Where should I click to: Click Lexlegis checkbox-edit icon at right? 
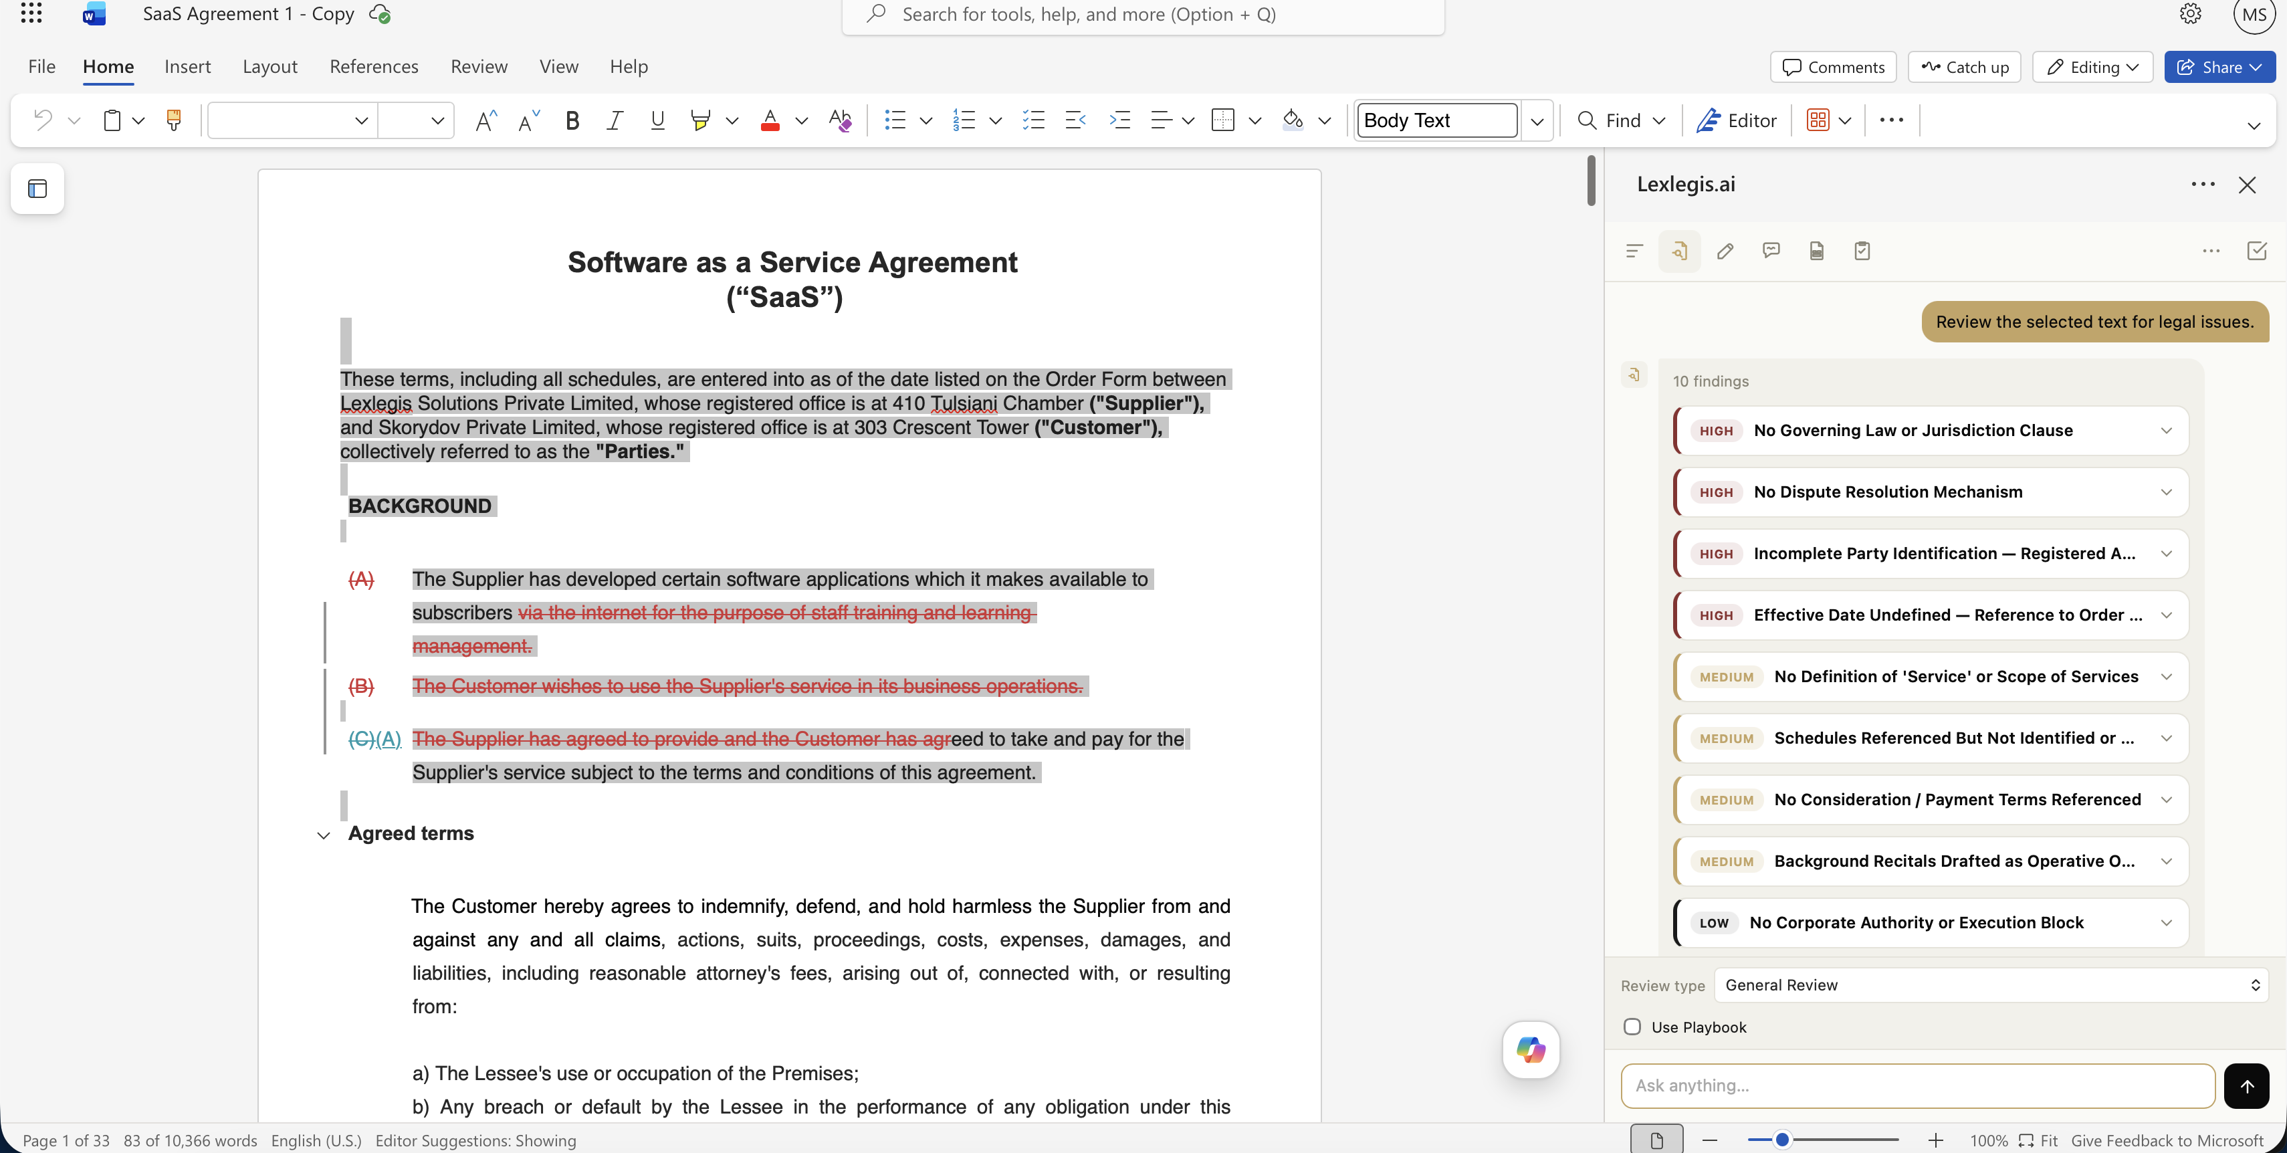[2256, 251]
